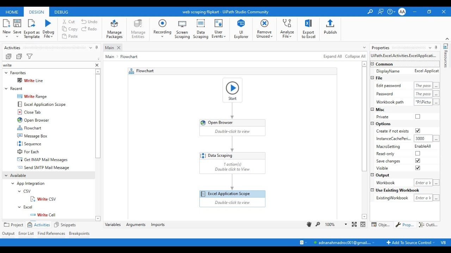Launch Screen Scraping tool
The image size is (451, 253).
[x=182, y=28]
